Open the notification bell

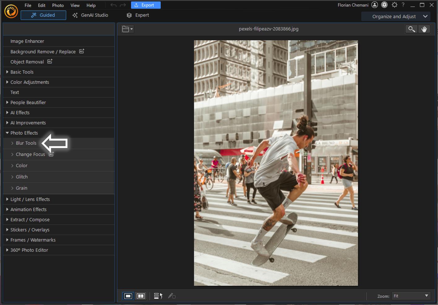tap(384, 5)
